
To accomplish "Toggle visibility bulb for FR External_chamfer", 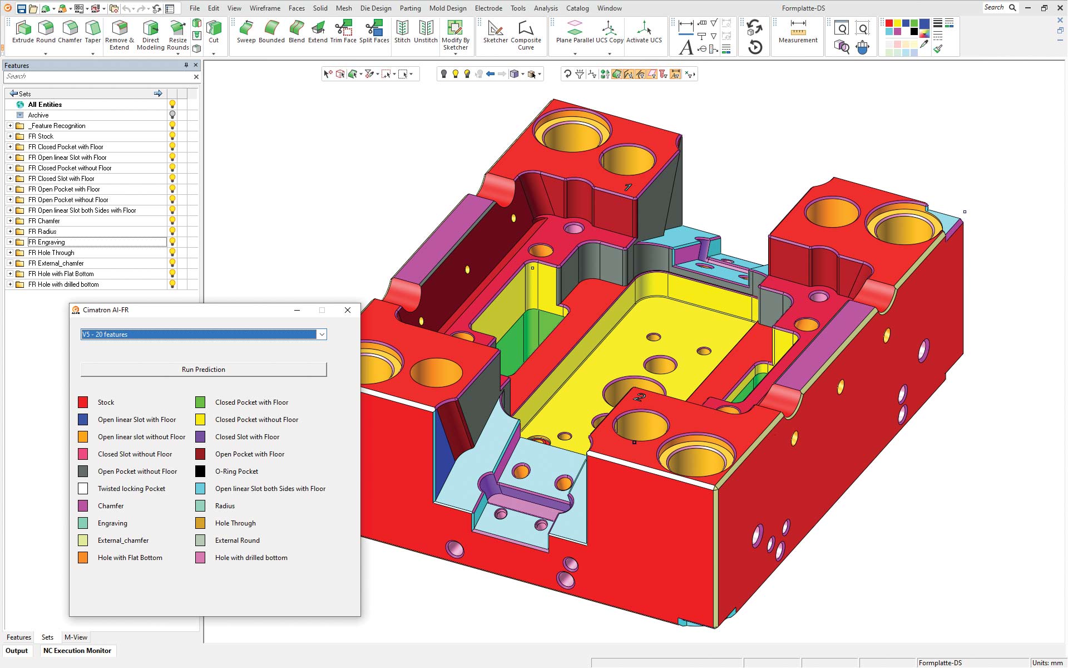I will (x=172, y=263).
